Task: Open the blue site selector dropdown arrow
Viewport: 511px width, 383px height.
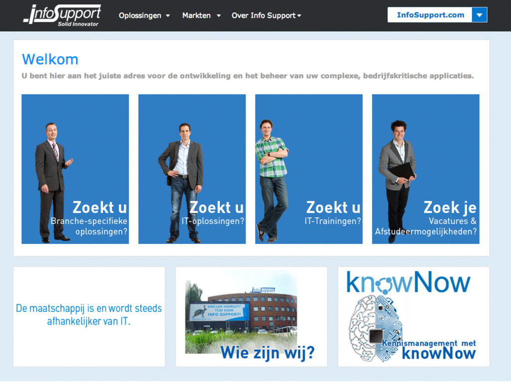Action: [x=480, y=14]
